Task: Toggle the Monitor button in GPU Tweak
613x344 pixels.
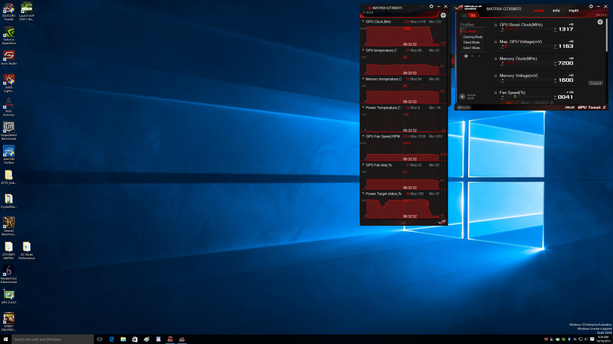Action: [x=464, y=107]
